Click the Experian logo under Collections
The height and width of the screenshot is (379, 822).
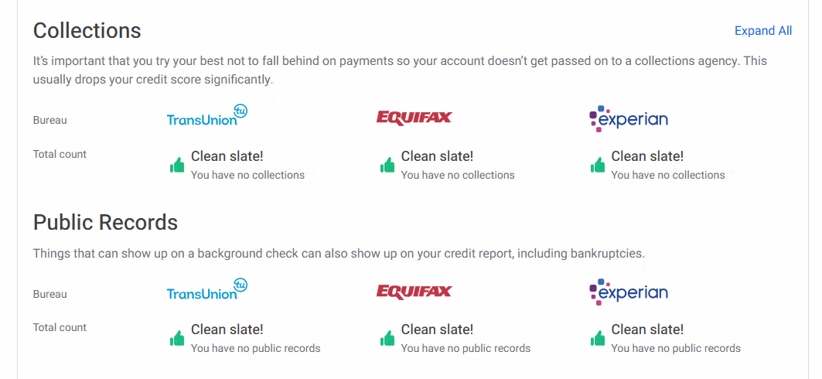pyautogui.click(x=628, y=118)
